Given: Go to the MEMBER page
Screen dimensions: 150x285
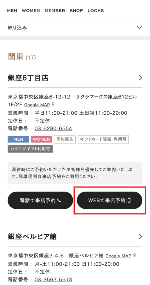Looking at the screenshot, I should point(55,10).
